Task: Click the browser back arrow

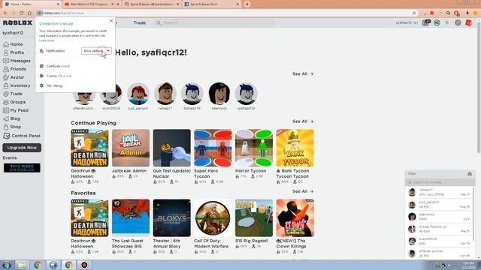Action: click(x=5, y=13)
